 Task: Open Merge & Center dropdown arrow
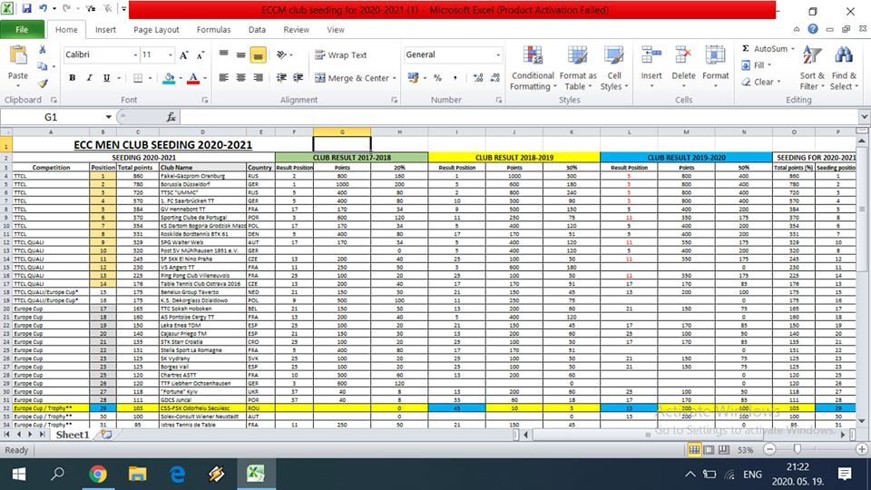395,78
